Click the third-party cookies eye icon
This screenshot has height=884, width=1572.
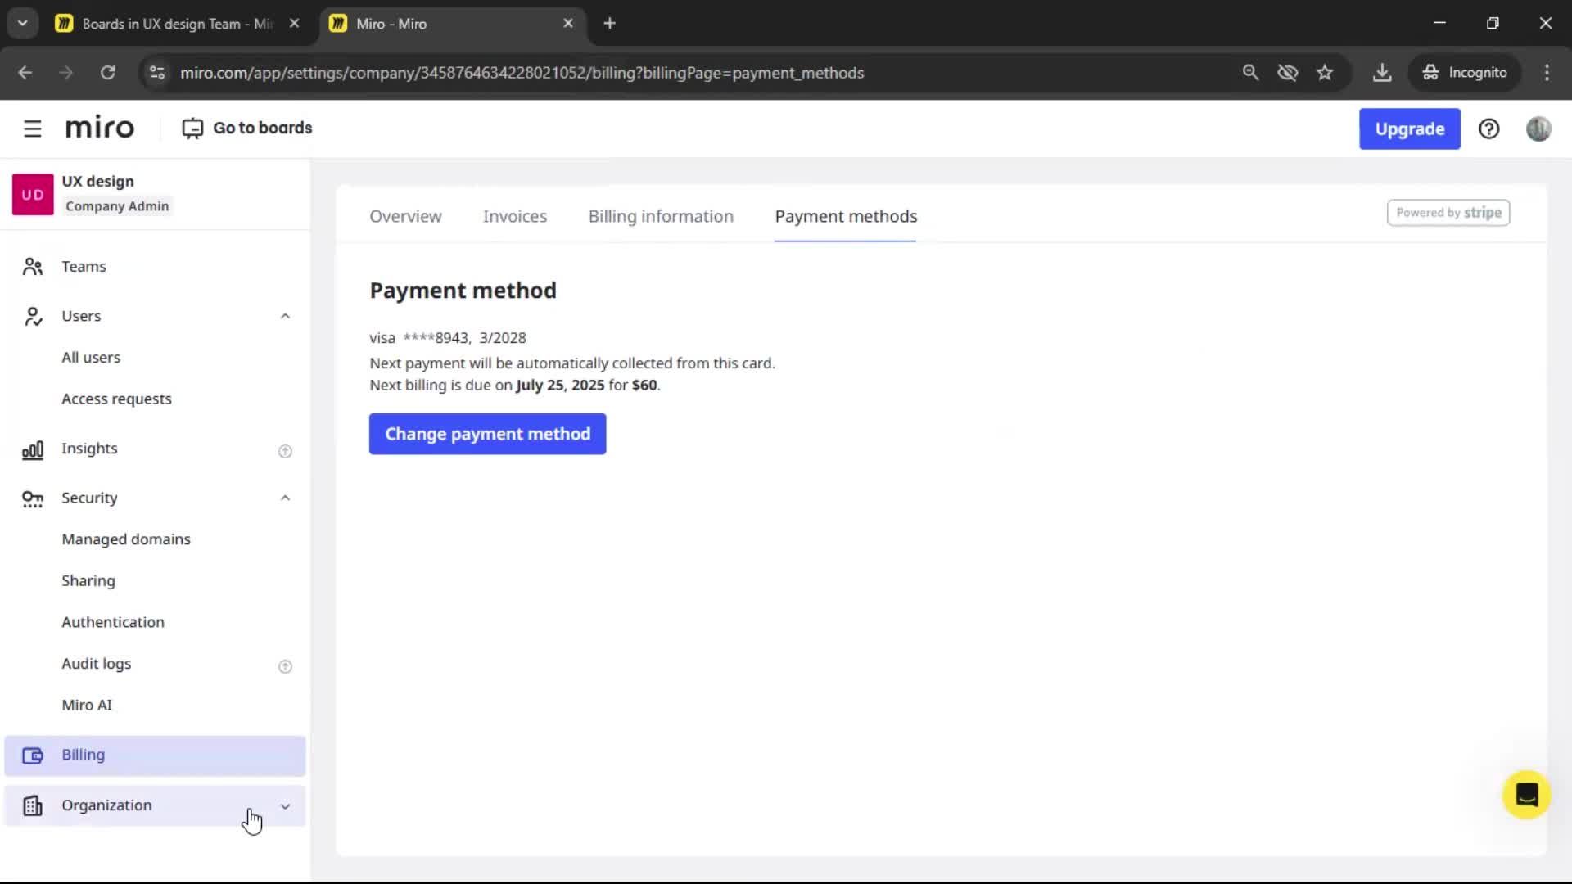(1288, 73)
